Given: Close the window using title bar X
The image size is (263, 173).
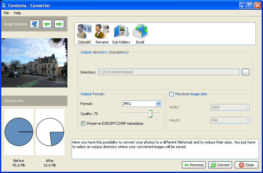Looking at the screenshot, I should point(257,6).
